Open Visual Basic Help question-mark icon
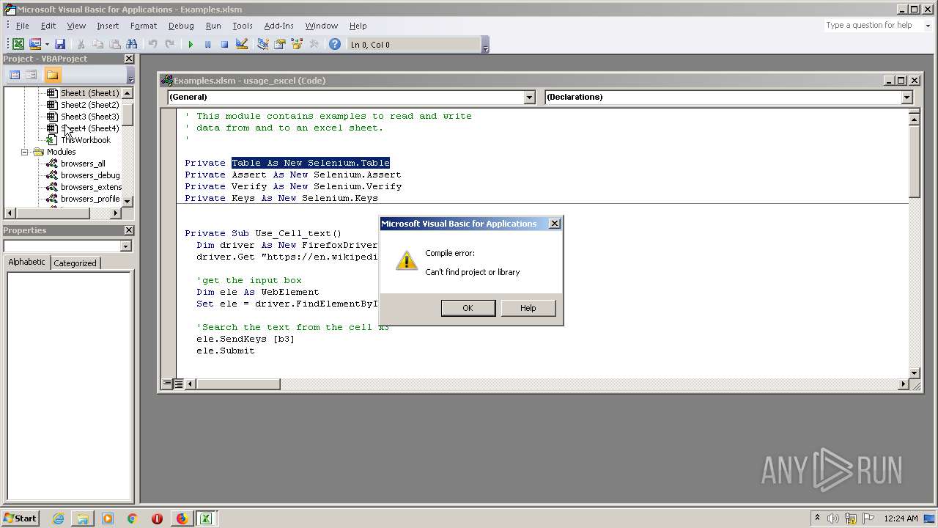Image resolution: width=938 pixels, height=528 pixels. pos(335,44)
